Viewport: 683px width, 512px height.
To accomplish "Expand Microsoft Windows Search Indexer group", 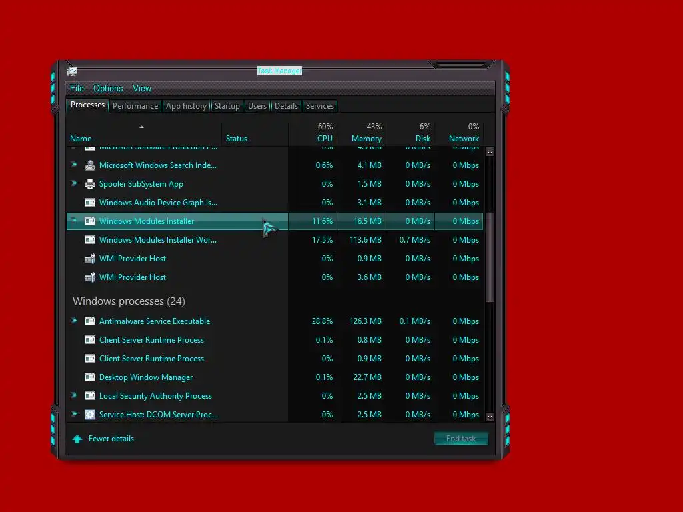I will tap(74, 165).
